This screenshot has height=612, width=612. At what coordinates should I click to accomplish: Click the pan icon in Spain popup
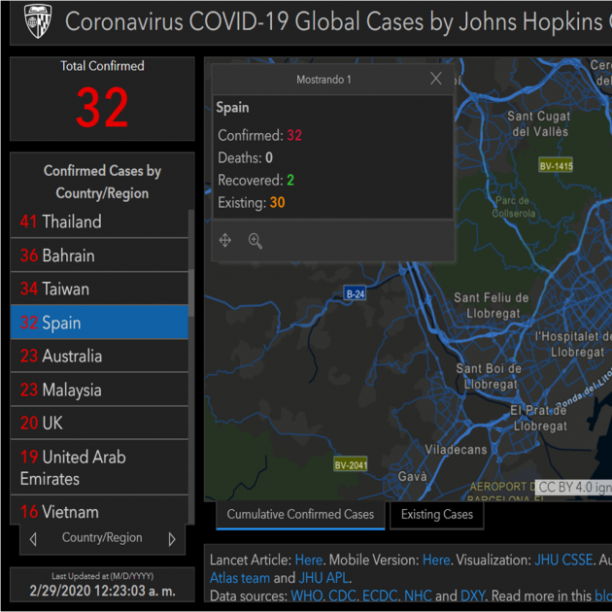click(225, 240)
